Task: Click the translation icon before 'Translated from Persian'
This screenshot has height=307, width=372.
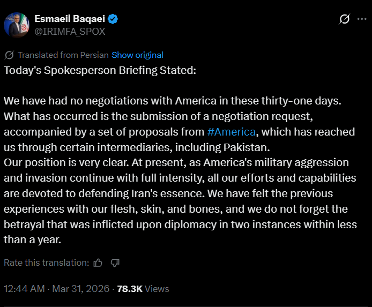Action: [x=9, y=55]
